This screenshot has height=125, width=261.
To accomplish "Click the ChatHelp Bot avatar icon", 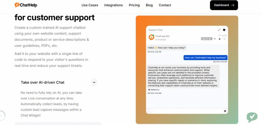I will [151, 37].
